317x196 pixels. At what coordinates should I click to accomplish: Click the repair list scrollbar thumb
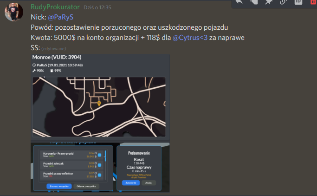[x=105, y=156]
